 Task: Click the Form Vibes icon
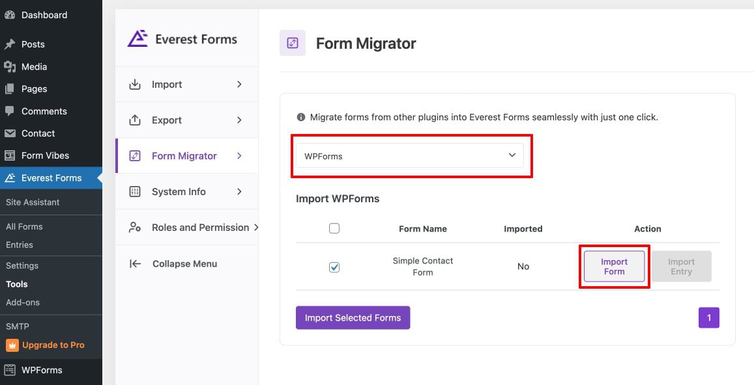(x=10, y=155)
